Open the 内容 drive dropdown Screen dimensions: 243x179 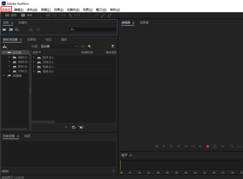point(59,47)
